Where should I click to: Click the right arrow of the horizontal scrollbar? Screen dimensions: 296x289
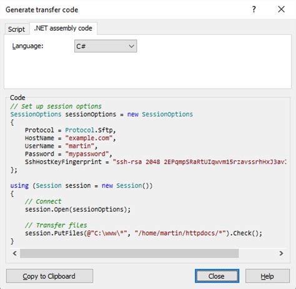pos(281,253)
